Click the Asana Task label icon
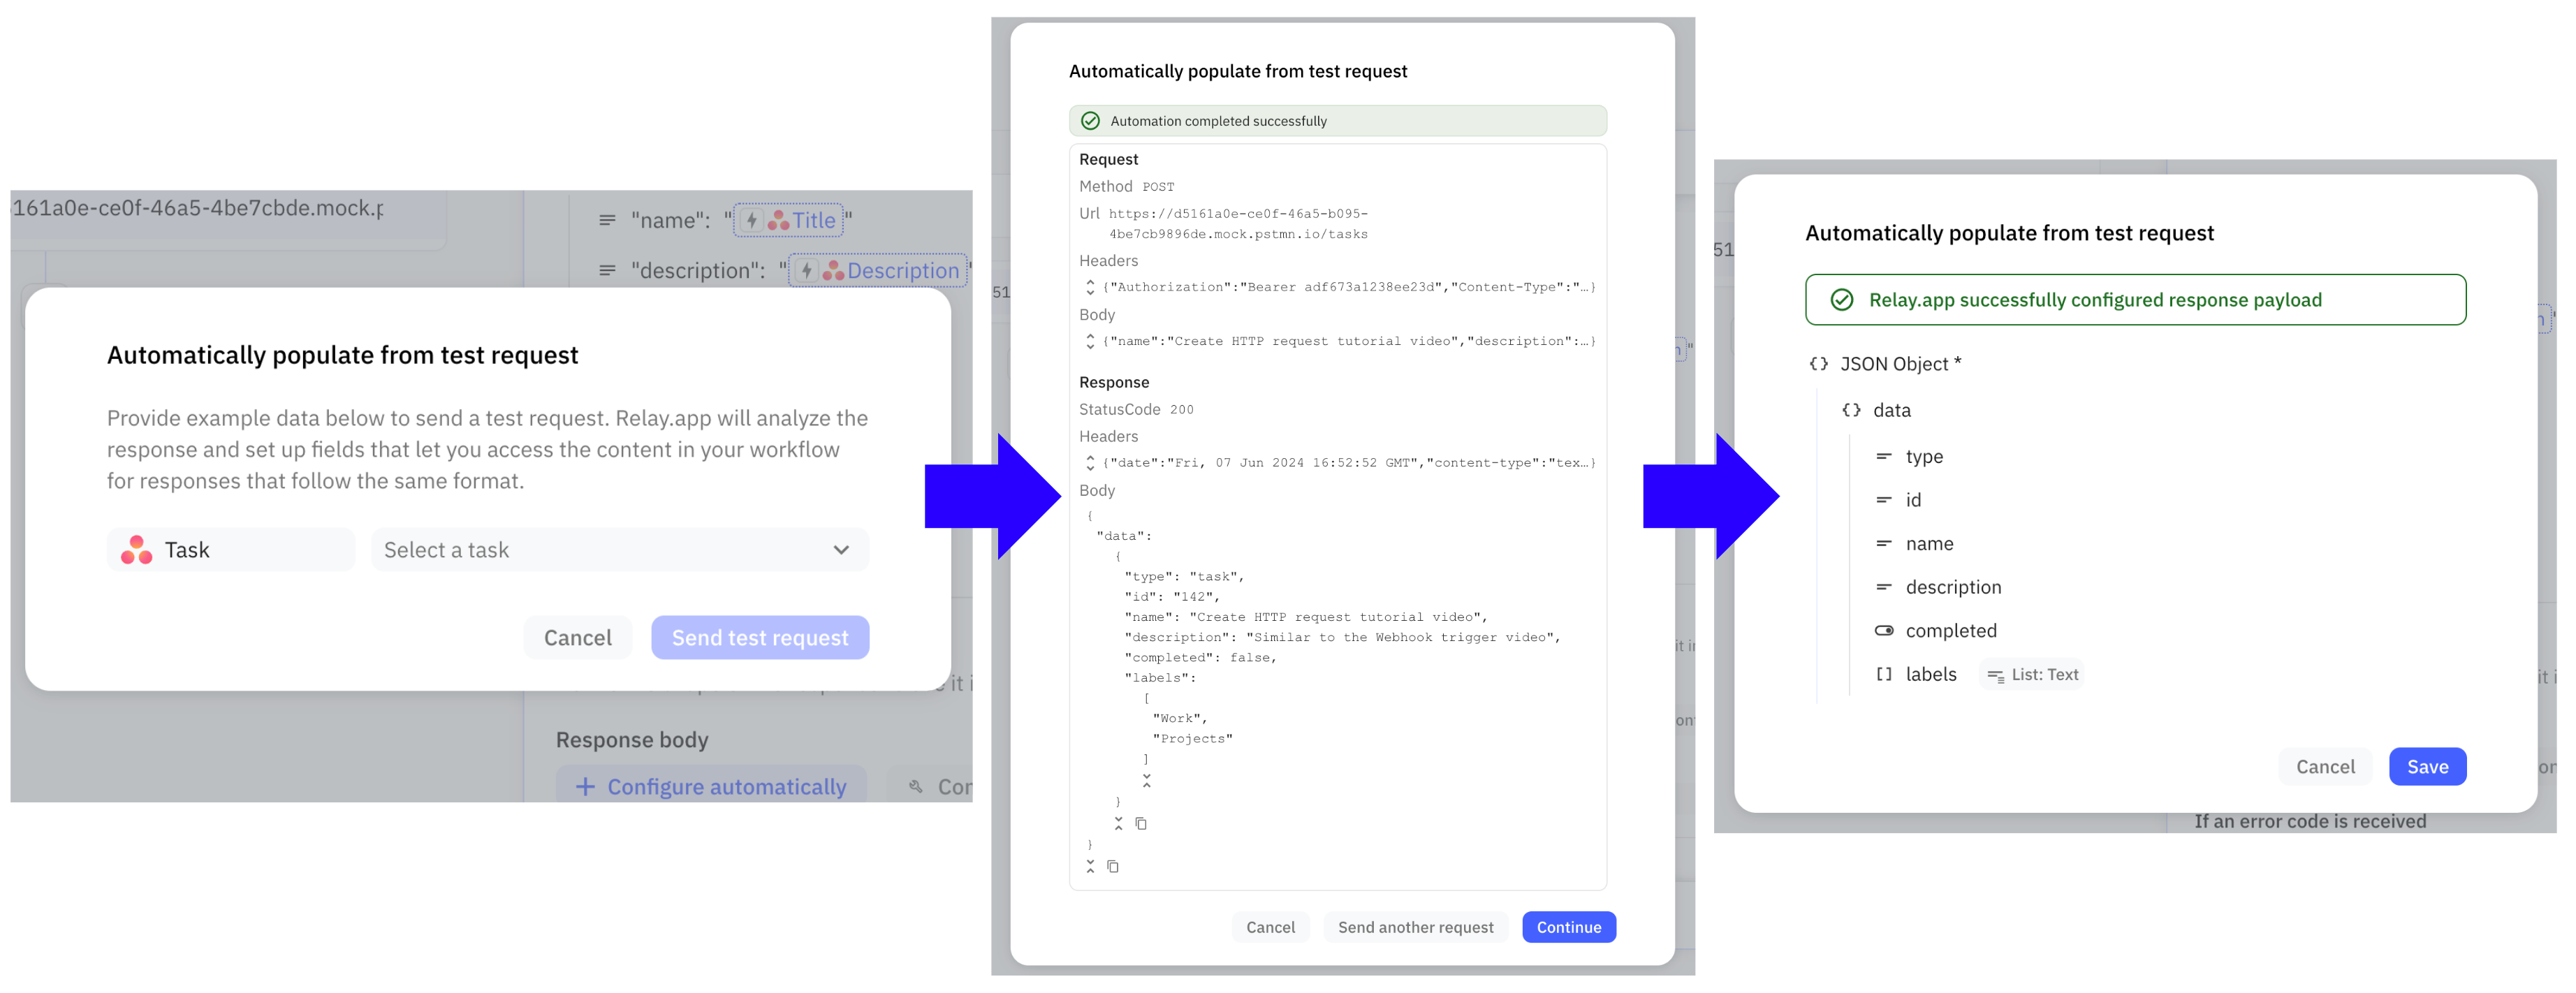 (137, 550)
